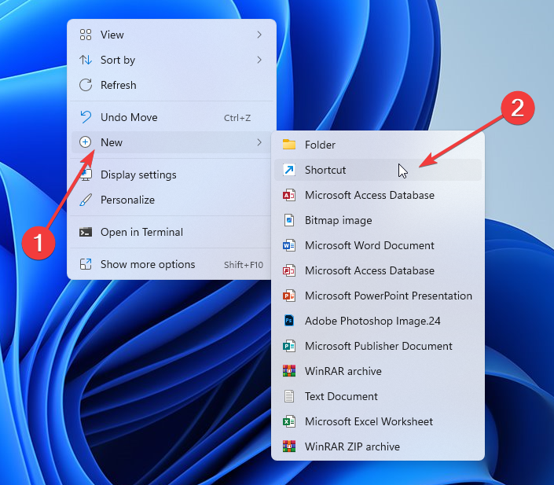Image resolution: width=554 pixels, height=485 pixels.
Task: Create a Microsoft PowerPoint Presentation
Action: point(378,296)
